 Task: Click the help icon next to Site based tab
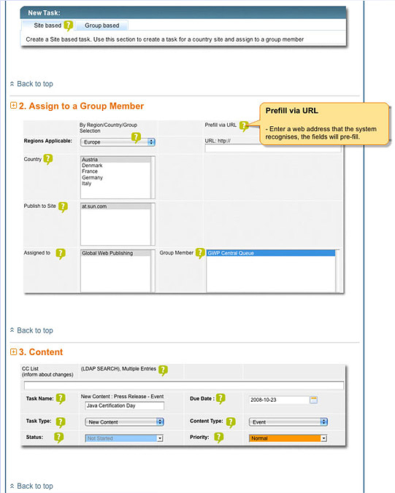[69, 26]
